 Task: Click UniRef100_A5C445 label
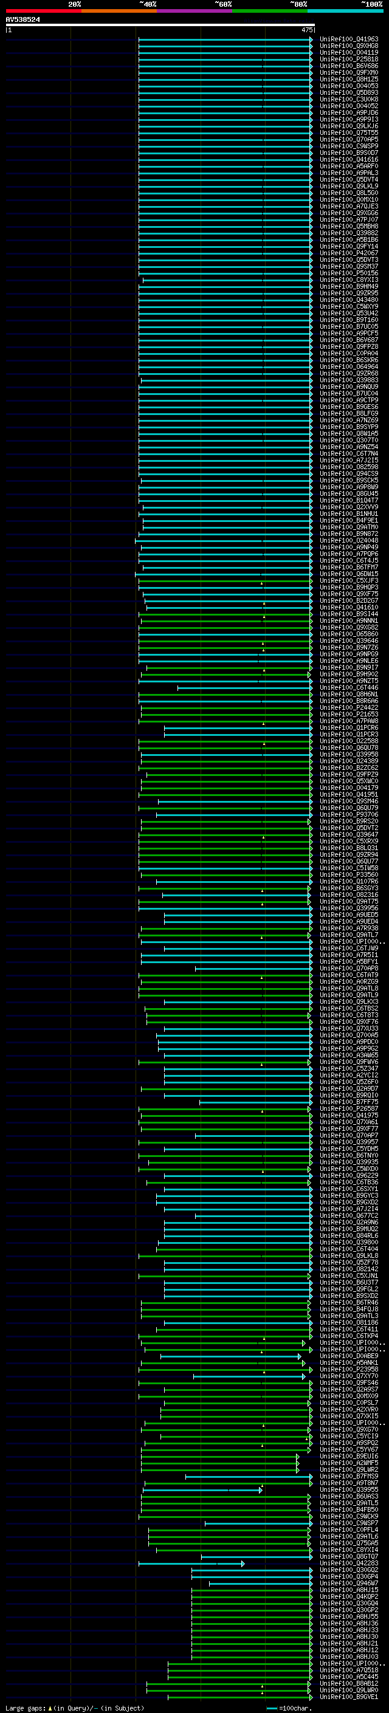tap(348, 1677)
